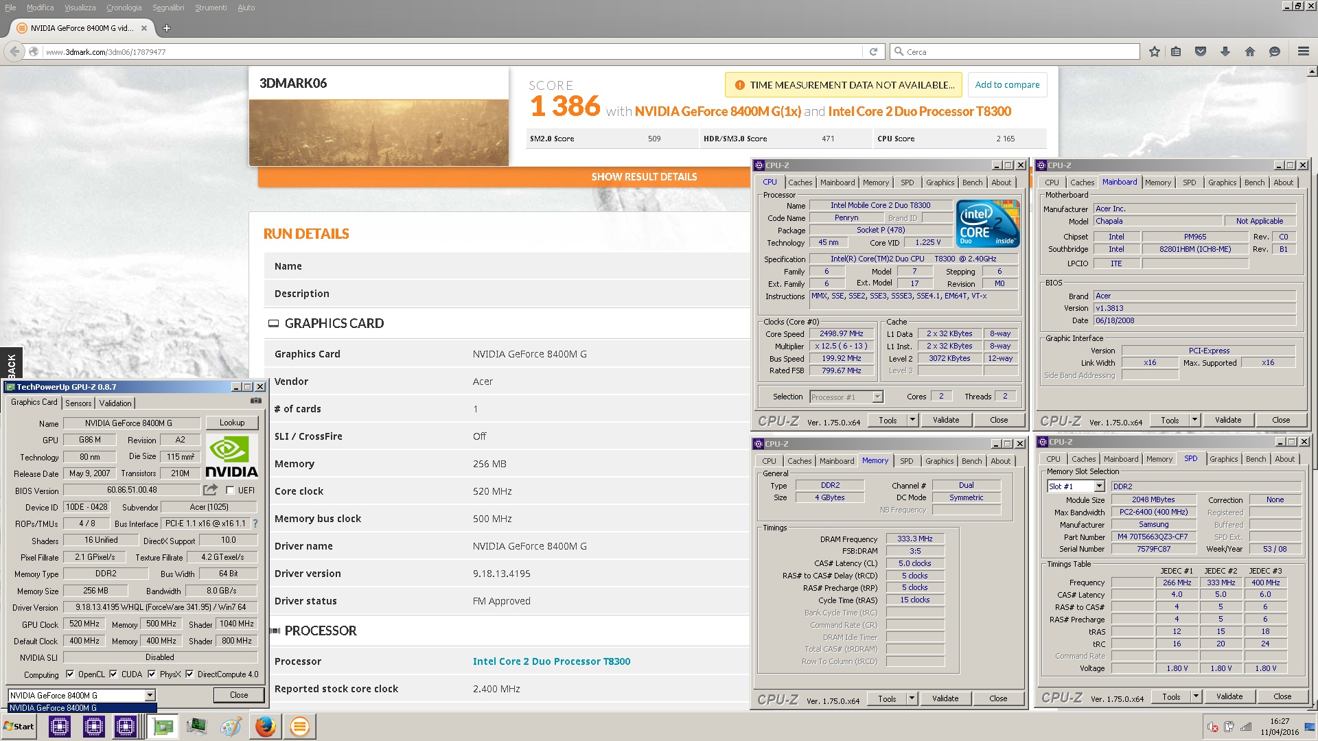Save page to Pocket

[1201, 51]
